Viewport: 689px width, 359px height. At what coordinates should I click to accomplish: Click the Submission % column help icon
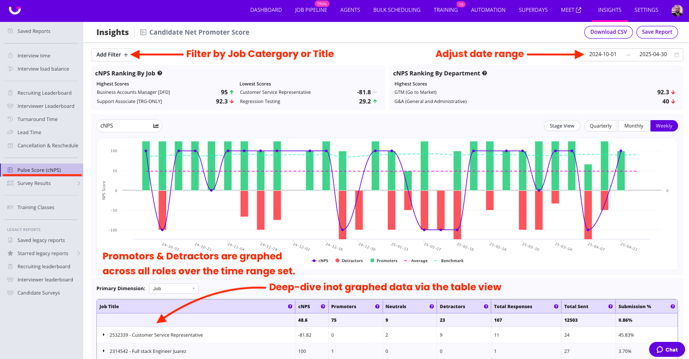[x=673, y=306]
